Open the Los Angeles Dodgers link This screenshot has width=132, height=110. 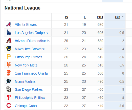[x=31, y=33]
